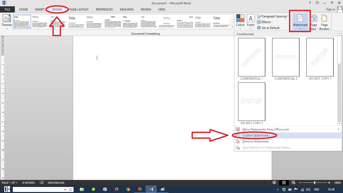Click the 16:38 taskbar clock

(x=331, y=189)
